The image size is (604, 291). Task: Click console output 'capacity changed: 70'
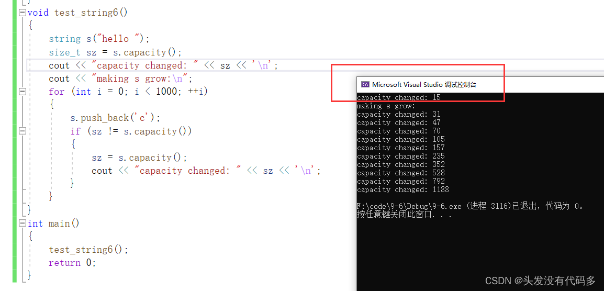(399, 131)
